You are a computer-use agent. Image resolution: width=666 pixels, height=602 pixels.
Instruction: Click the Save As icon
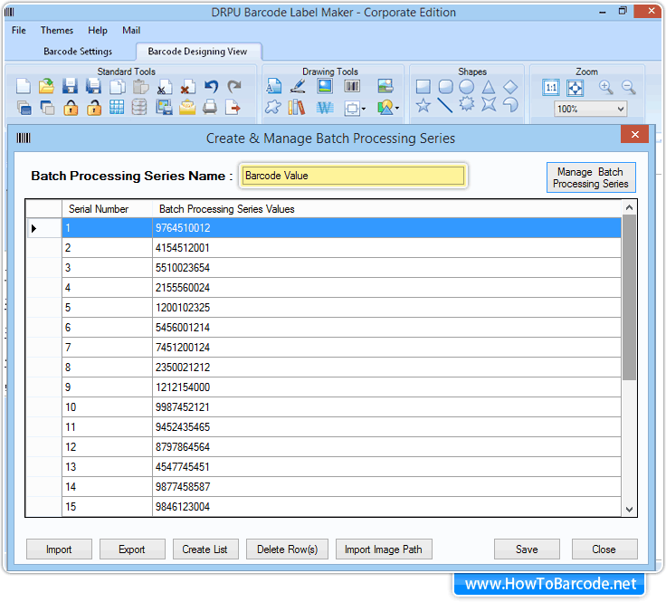coord(93,86)
